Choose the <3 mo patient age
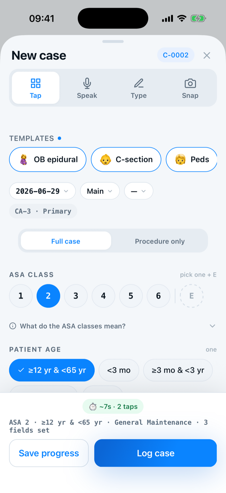Screen dimensions: 226x493 (x=119, y=370)
